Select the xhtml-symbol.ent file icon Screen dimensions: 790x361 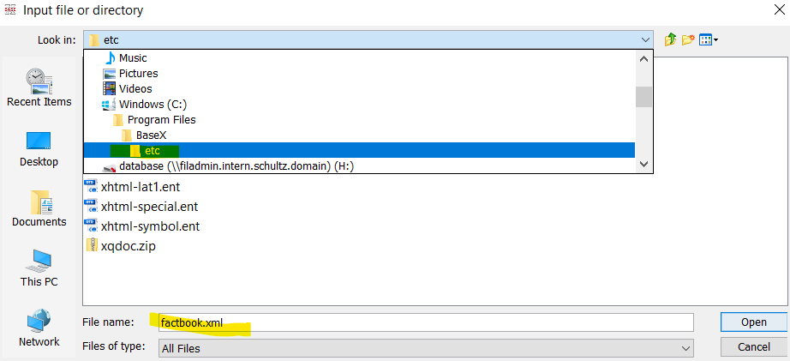(92, 226)
